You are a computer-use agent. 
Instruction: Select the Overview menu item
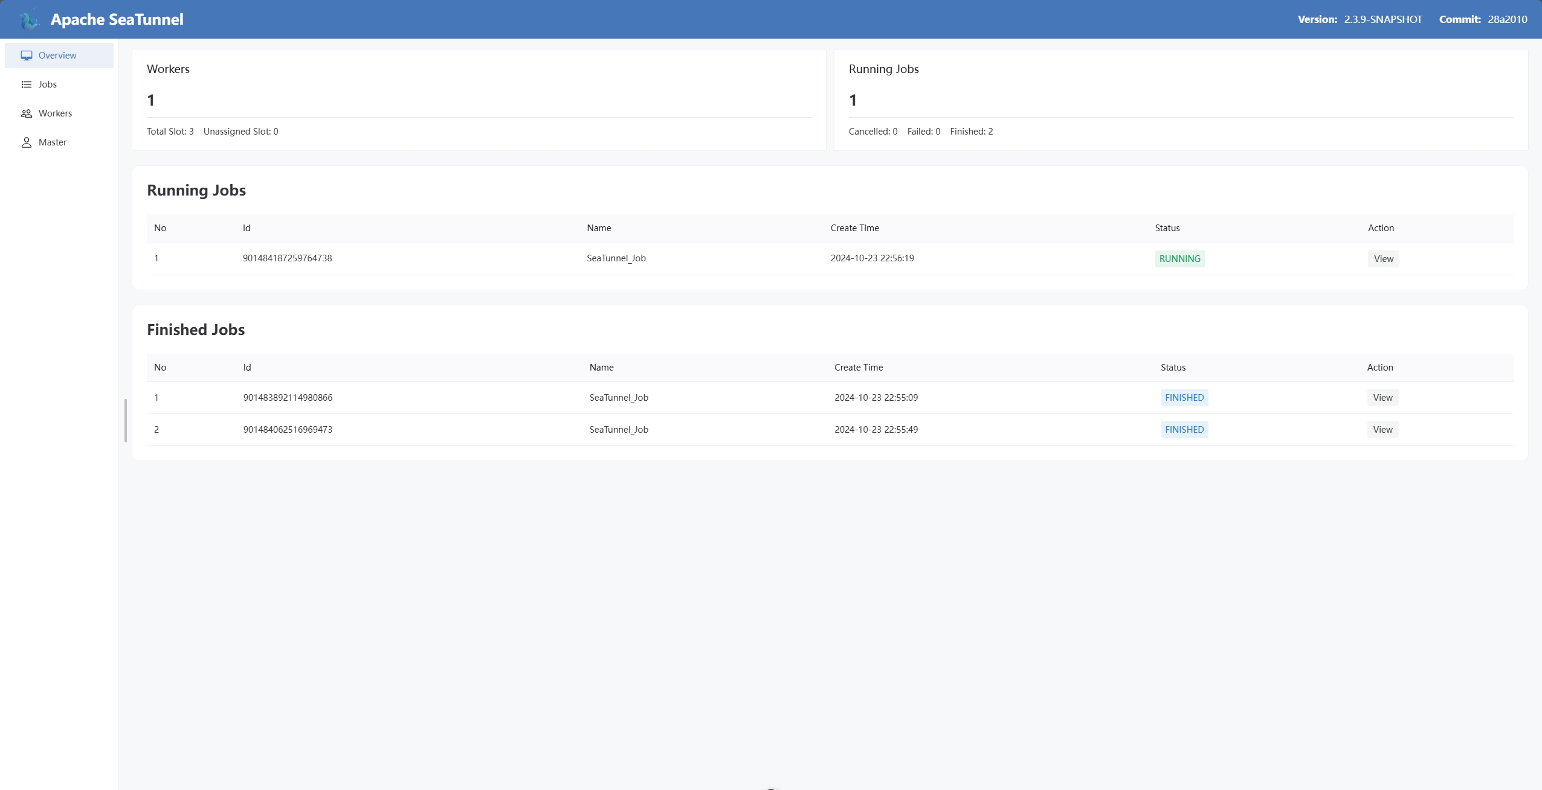pos(57,56)
